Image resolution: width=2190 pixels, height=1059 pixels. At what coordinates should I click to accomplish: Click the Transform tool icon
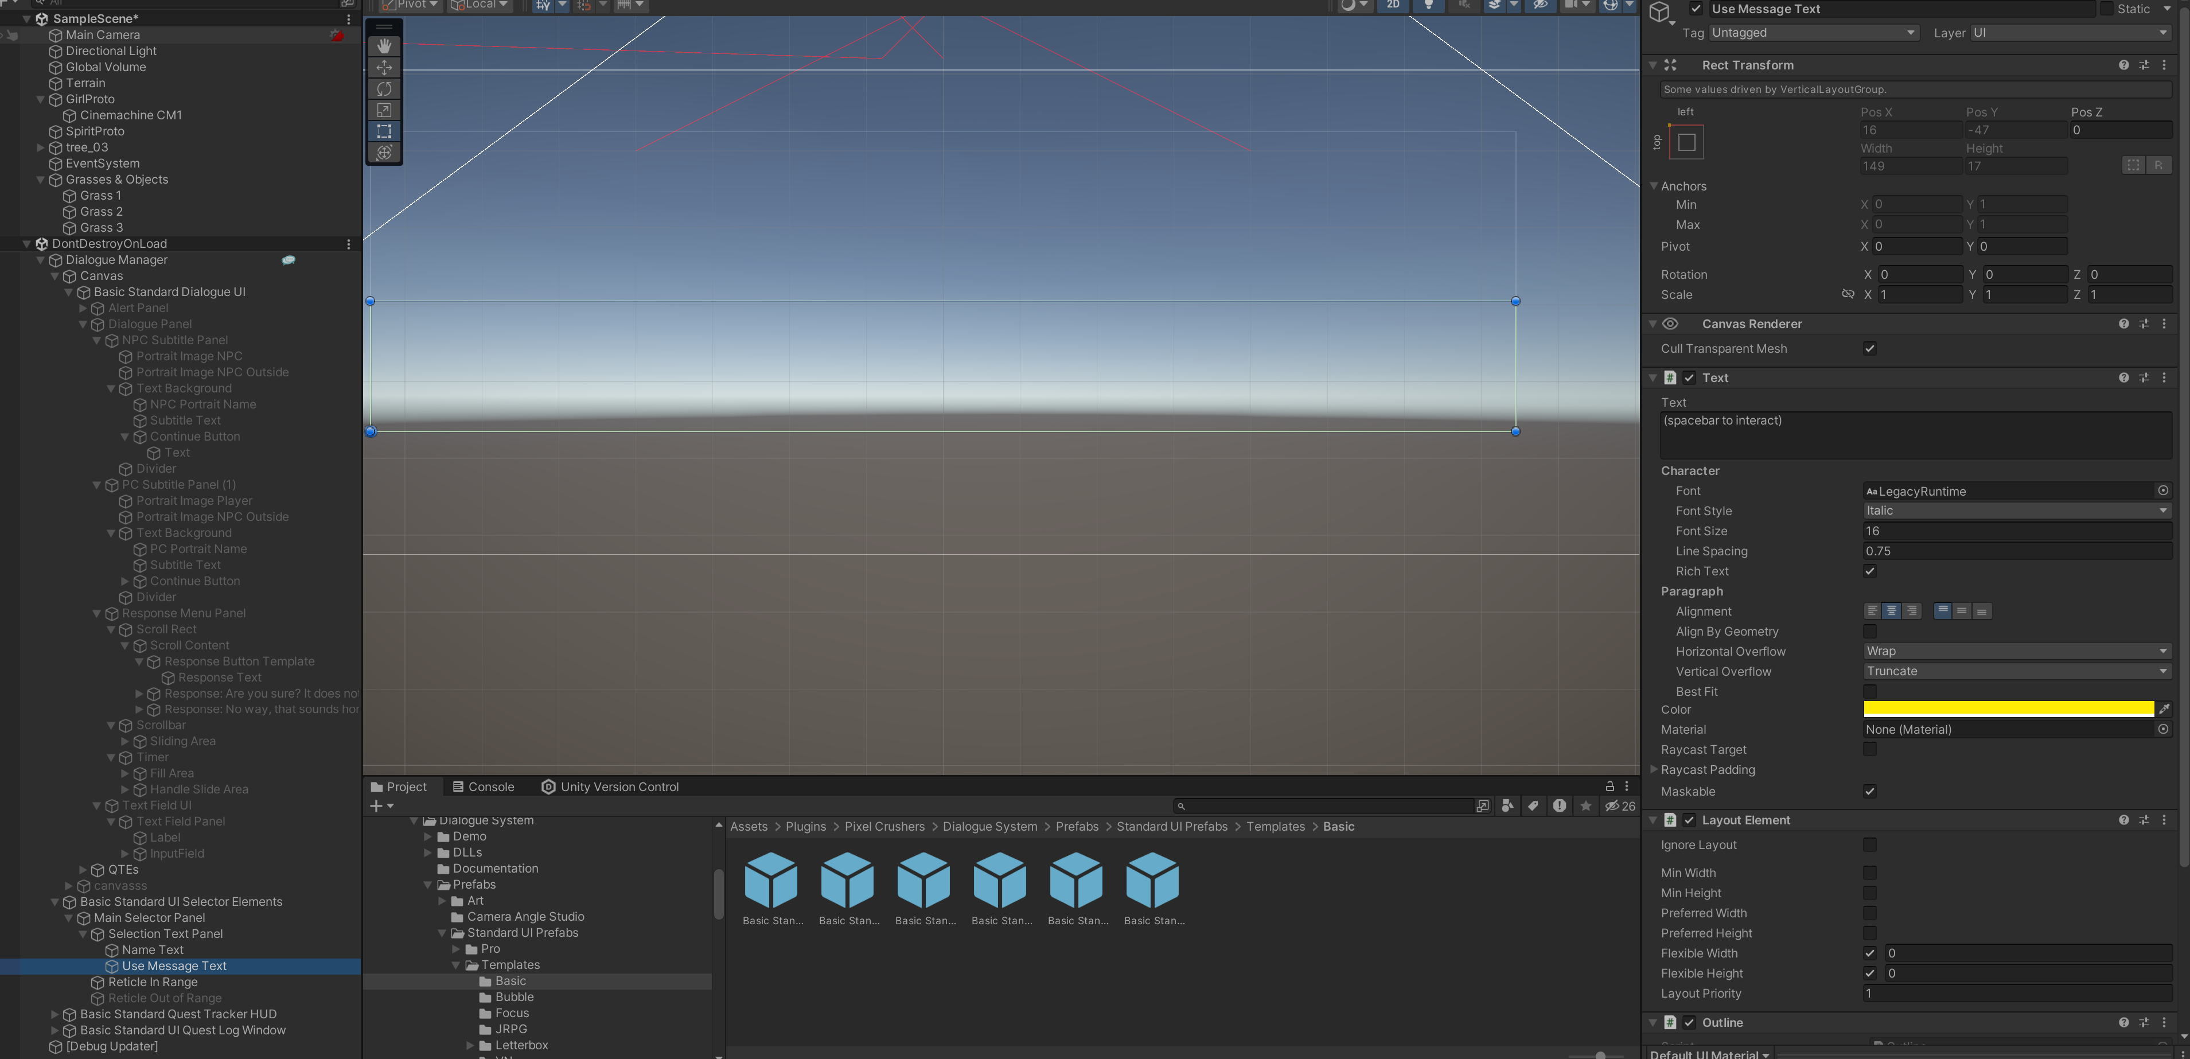click(x=384, y=152)
